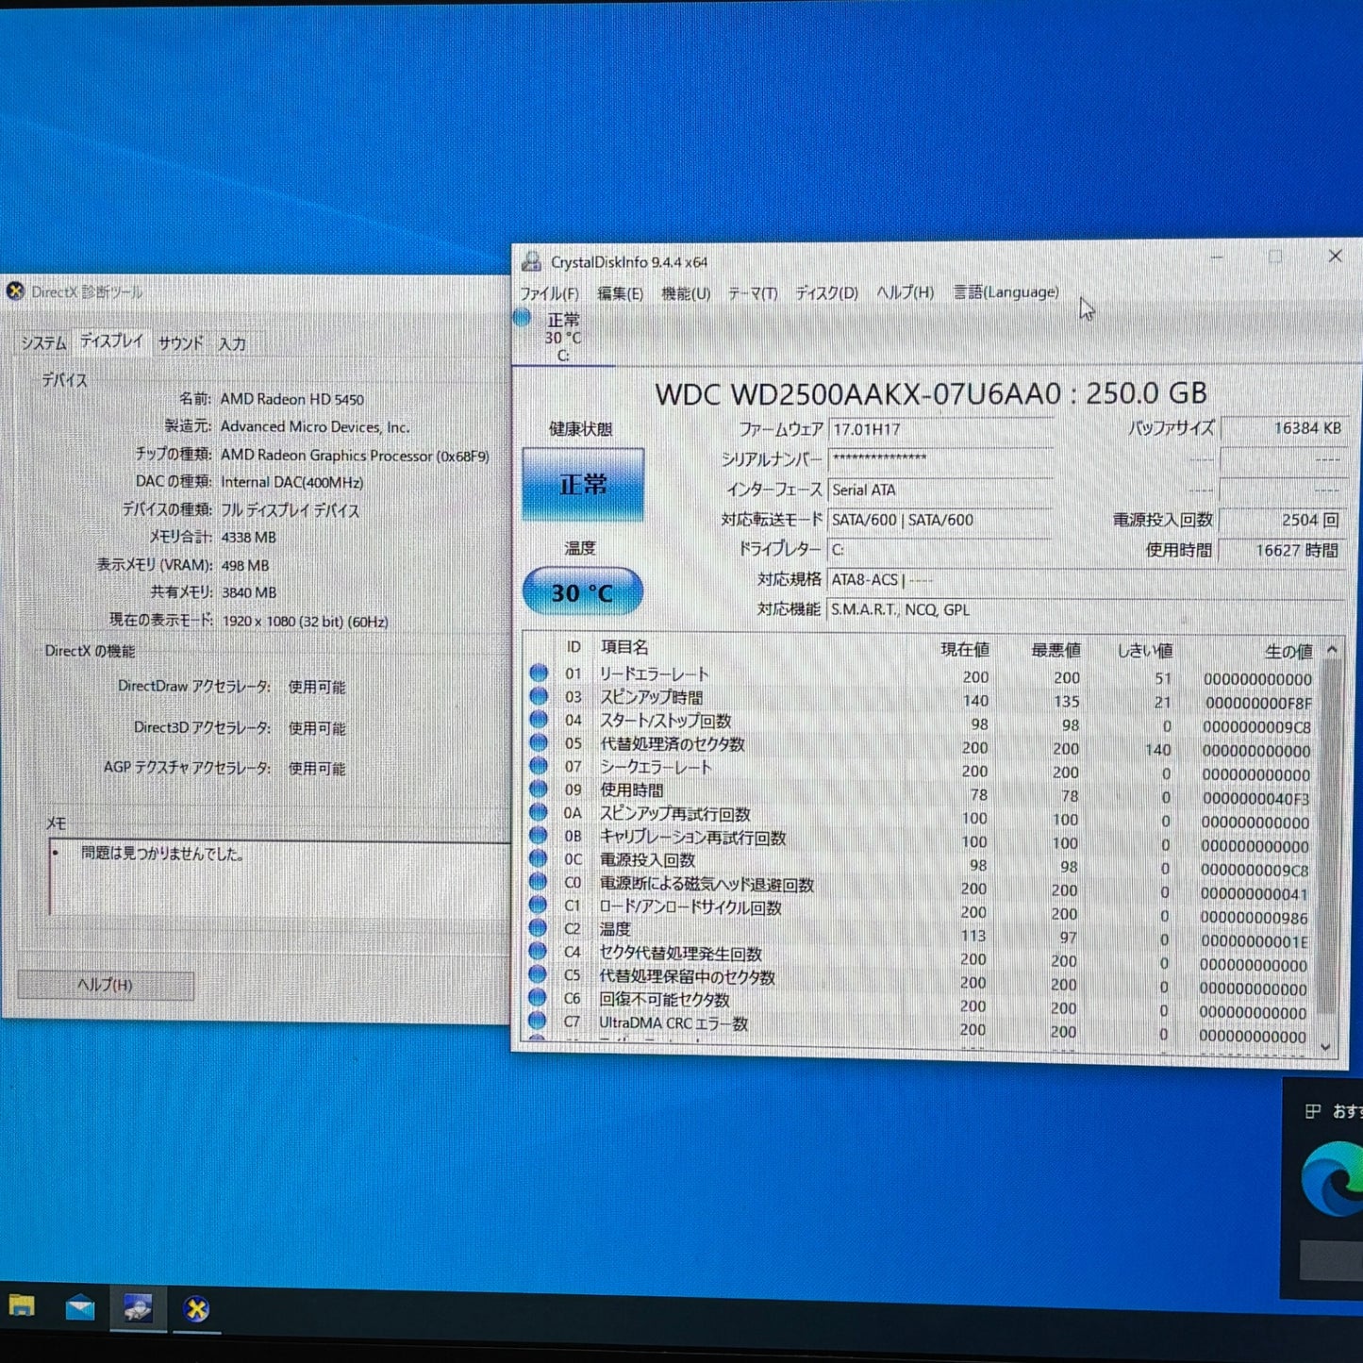This screenshot has height=1363, width=1363.
Task: Click the SMART list vertical scrollbar thumb
Action: pyautogui.click(x=1330, y=838)
